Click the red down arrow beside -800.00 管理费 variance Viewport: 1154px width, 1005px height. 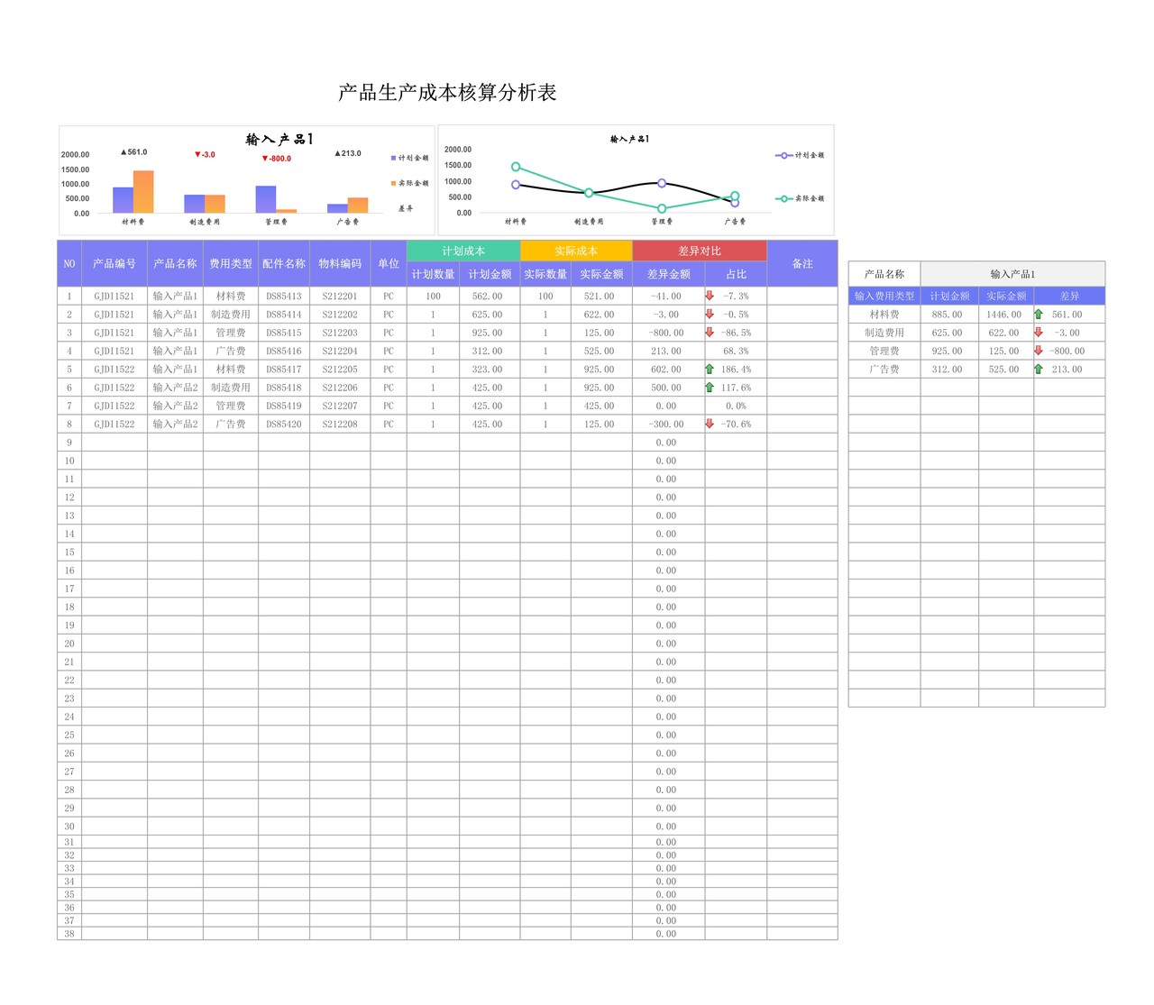click(1039, 351)
